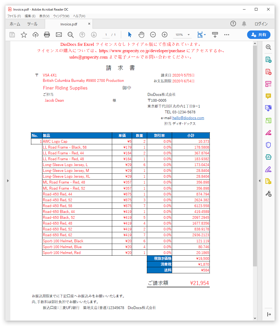Open notifications bell icon

(244, 24)
